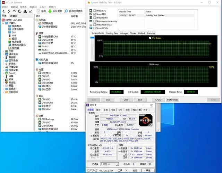Enable Stress local disks checkbox
Viewport: 222px width, 173px height.
pos(95,25)
